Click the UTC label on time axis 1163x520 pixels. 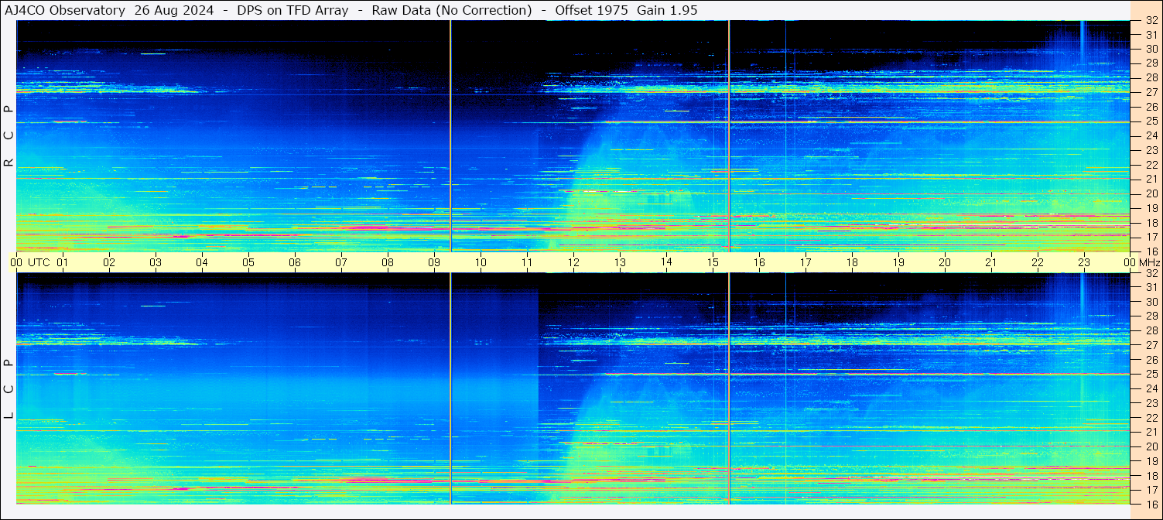click(x=39, y=262)
